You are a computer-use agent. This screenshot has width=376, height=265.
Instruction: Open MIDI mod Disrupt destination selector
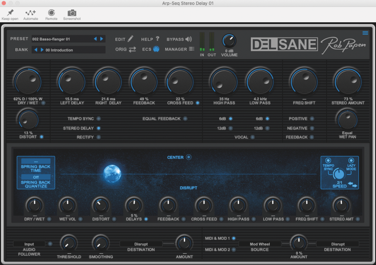(338, 244)
